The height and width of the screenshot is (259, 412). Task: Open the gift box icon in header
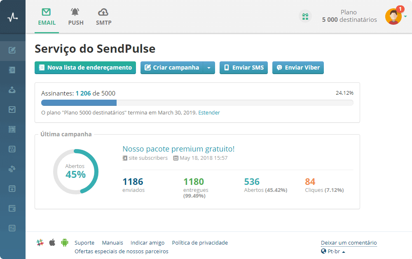(305, 16)
